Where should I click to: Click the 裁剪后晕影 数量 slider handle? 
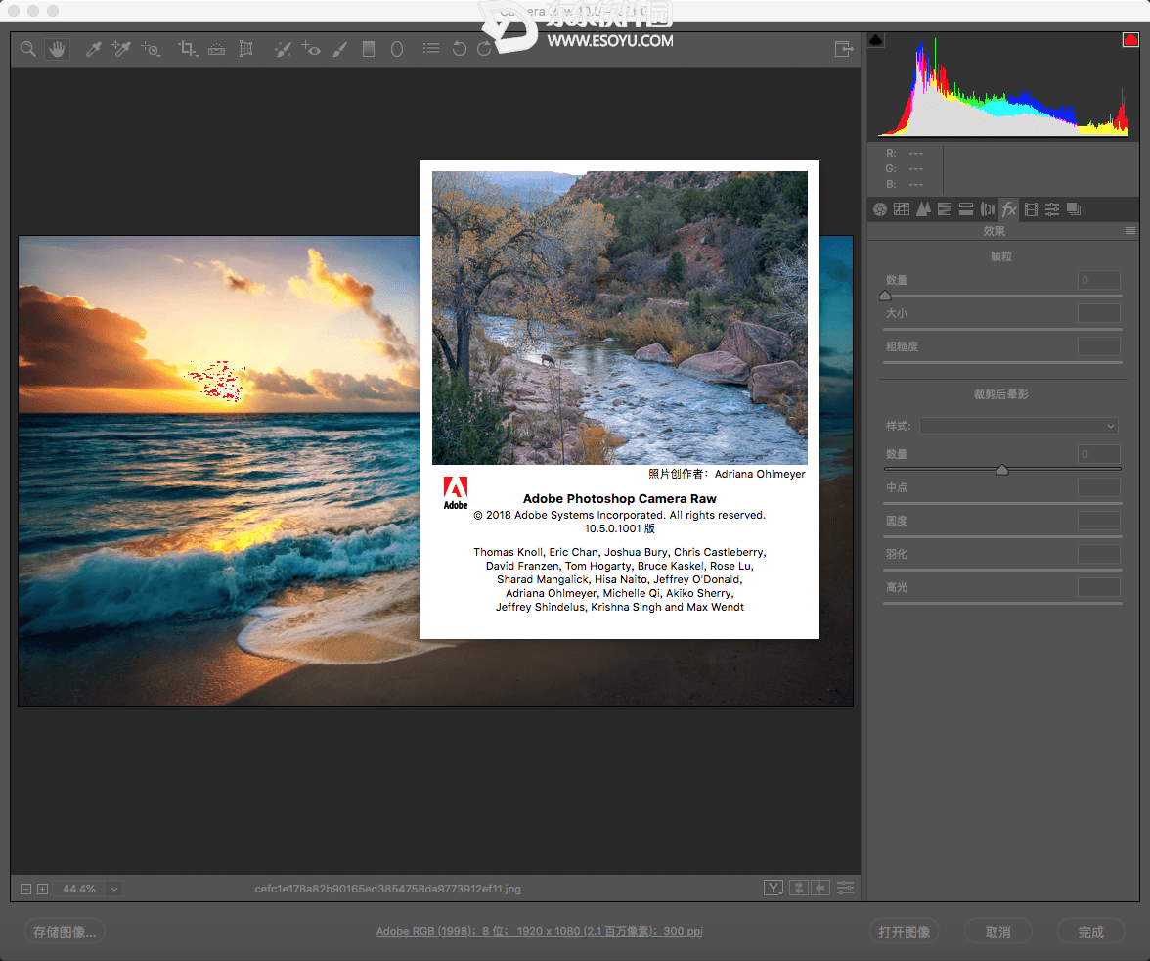pos(1002,470)
